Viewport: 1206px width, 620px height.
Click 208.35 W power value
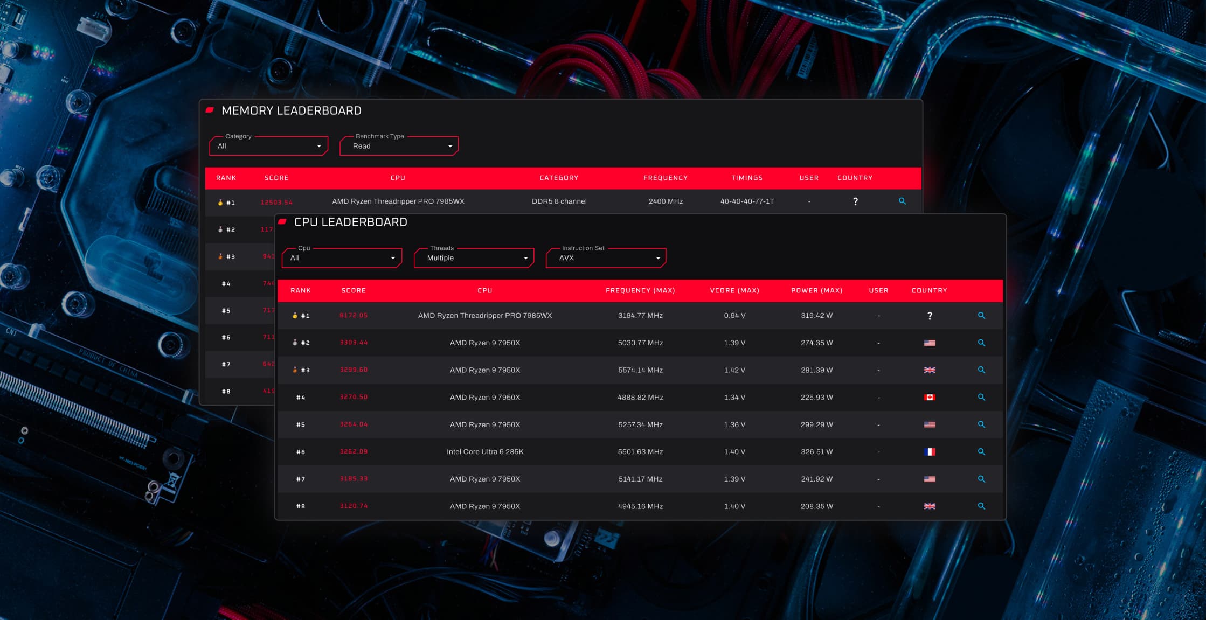(817, 506)
